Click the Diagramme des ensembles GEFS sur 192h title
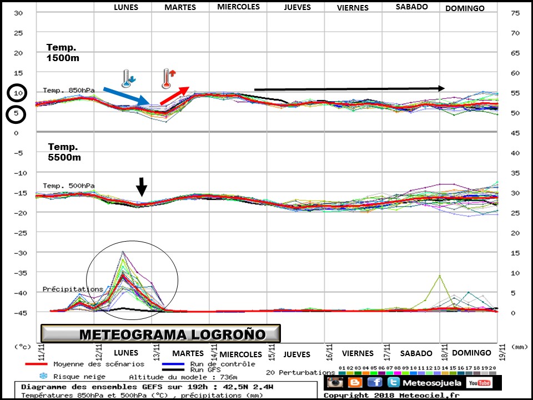The width and height of the screenshot is (533, 400). [147, 387]
